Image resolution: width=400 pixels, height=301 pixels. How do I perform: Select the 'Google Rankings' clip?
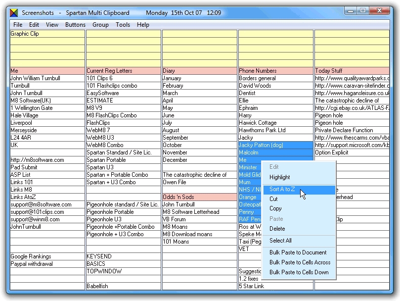point(47,256)
